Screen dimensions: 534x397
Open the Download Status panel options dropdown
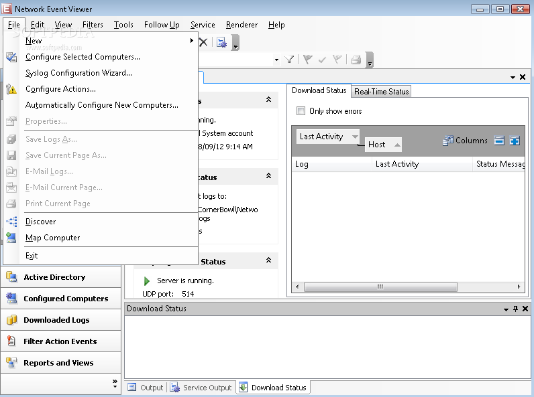pyautogui.click(x=506, y=309)
